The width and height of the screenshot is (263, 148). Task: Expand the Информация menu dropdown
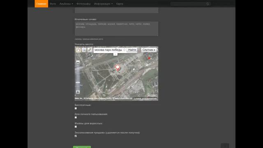coord(103,4)
